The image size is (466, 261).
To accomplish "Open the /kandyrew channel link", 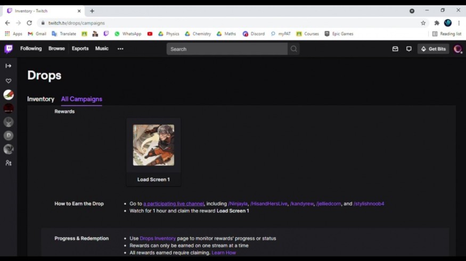I will pyautogui.click(x=301, y=204).
